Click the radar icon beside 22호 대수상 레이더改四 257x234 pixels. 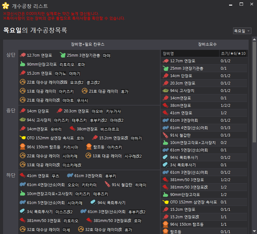tap(22, 82)
